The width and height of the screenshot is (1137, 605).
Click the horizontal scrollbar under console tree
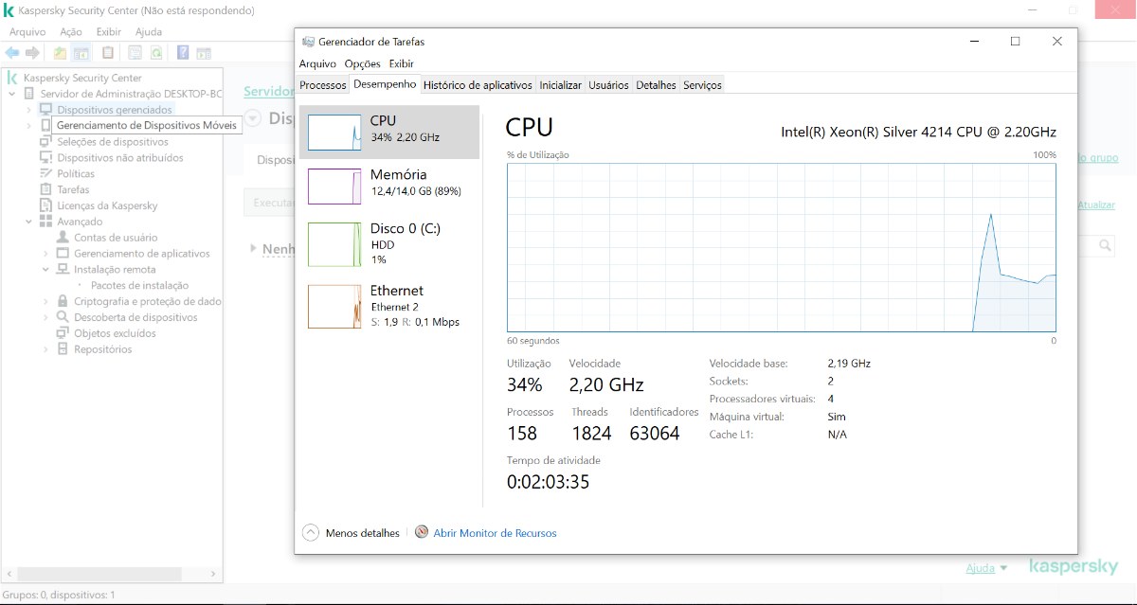[x=114, y=575]
